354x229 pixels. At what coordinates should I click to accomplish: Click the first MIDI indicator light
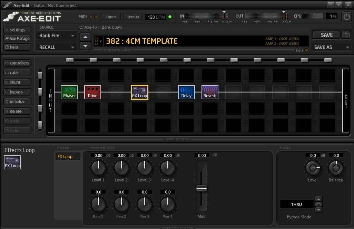point(91,17)
